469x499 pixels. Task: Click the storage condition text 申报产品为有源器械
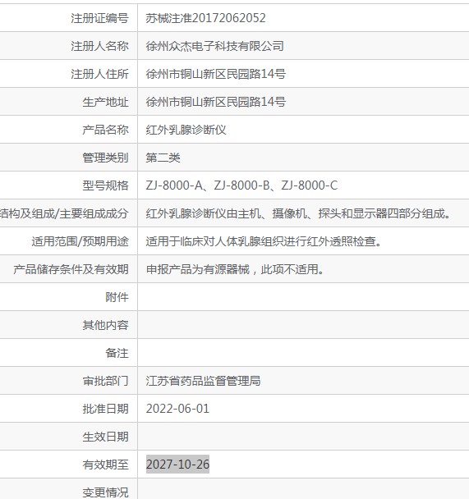(198, 269)
